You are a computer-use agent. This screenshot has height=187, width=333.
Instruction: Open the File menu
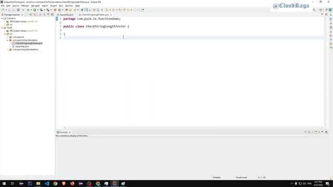click(3, 6)
